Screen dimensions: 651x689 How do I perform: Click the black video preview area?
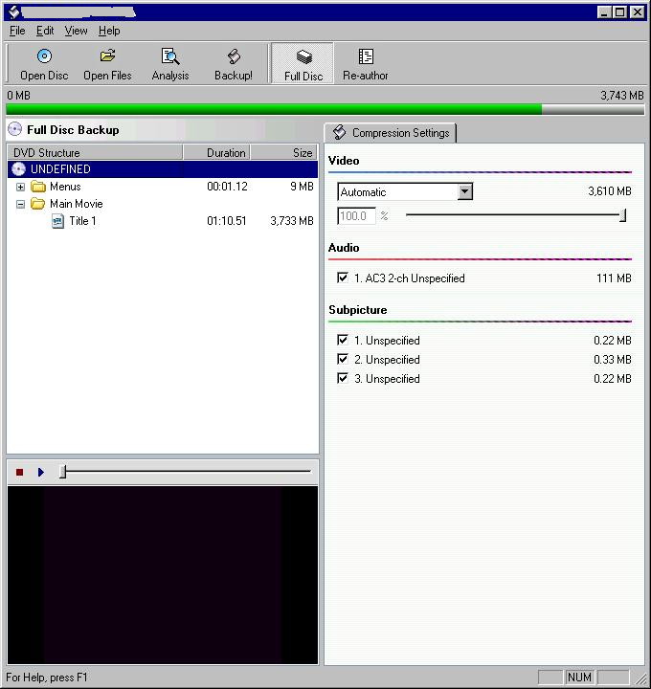point(162,575)
